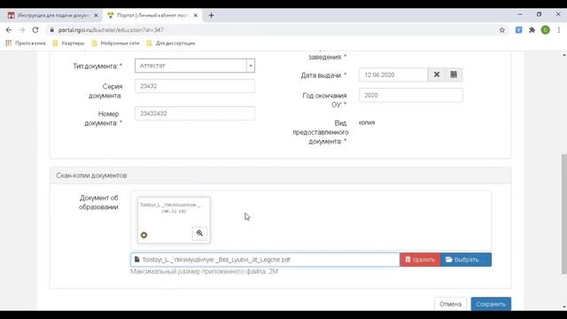Click the site lock icon
Screen dimensions: 567x319
tap(51, 30)
